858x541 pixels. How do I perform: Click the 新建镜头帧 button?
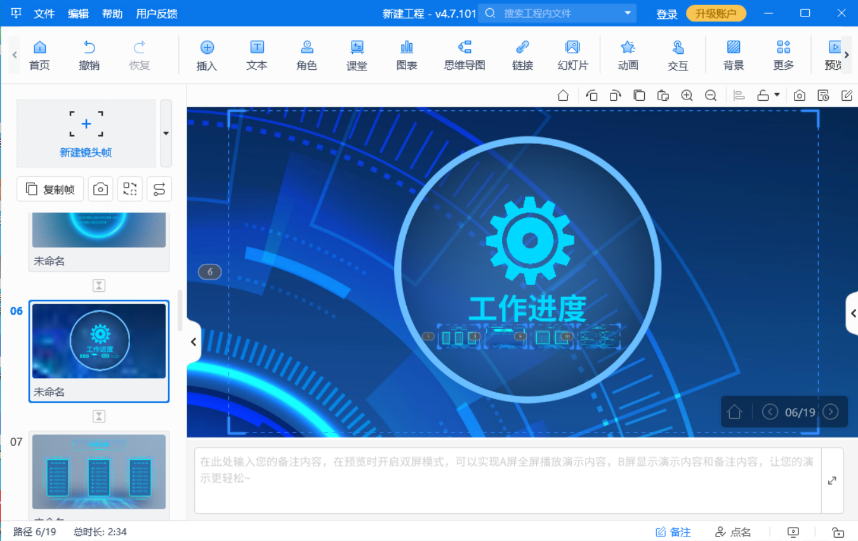(86, 133)
